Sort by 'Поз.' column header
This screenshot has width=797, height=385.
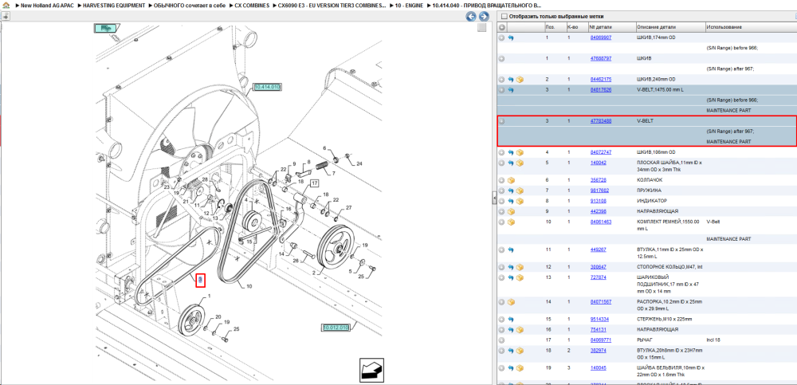coord(550,27)
